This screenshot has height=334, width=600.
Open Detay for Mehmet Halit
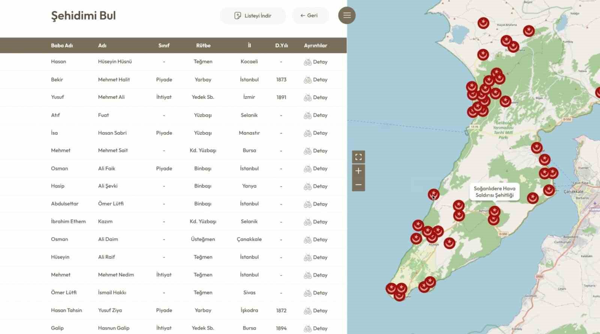(x=316, y=80)
